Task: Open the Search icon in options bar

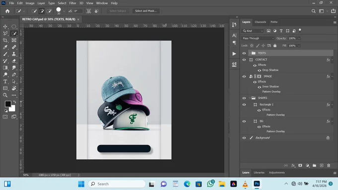Action: (314, 11)
